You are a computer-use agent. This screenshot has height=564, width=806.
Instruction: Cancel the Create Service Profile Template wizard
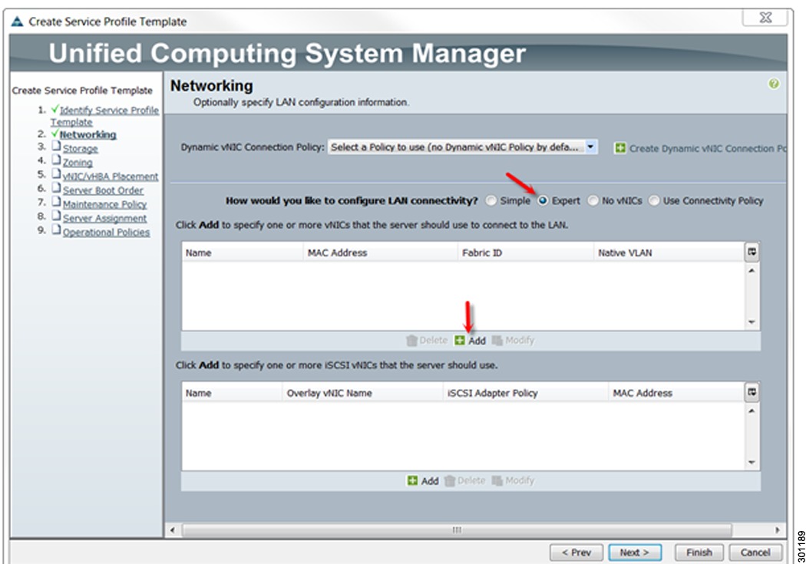click(755, 552)
